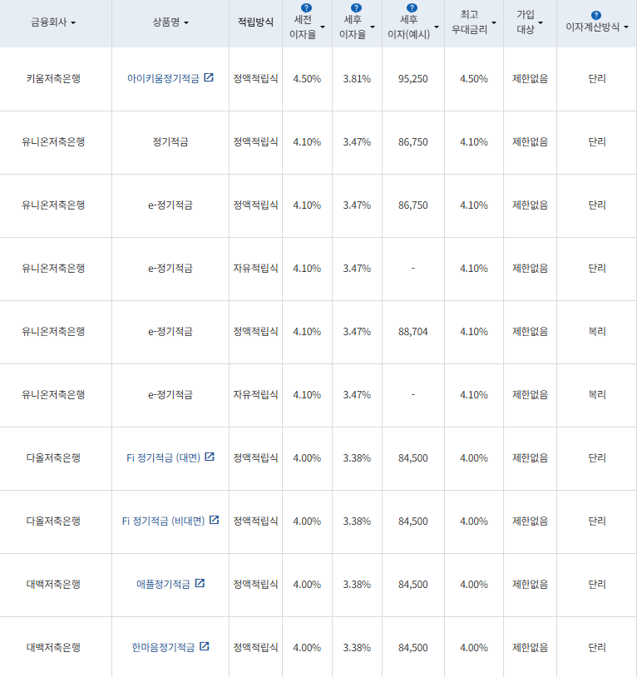This screenshot has height=677, width=637.
Task: Select 정기적금 product name of 유니온저축은행
Action: click(x=170, y=141)
